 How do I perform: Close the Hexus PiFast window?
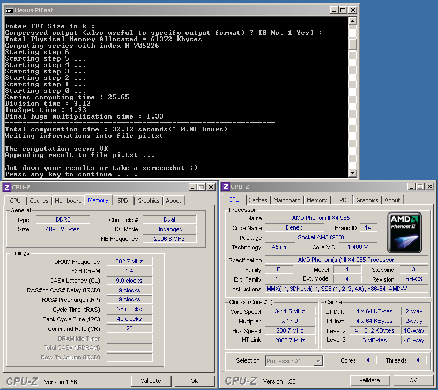[x=353, y=10]
